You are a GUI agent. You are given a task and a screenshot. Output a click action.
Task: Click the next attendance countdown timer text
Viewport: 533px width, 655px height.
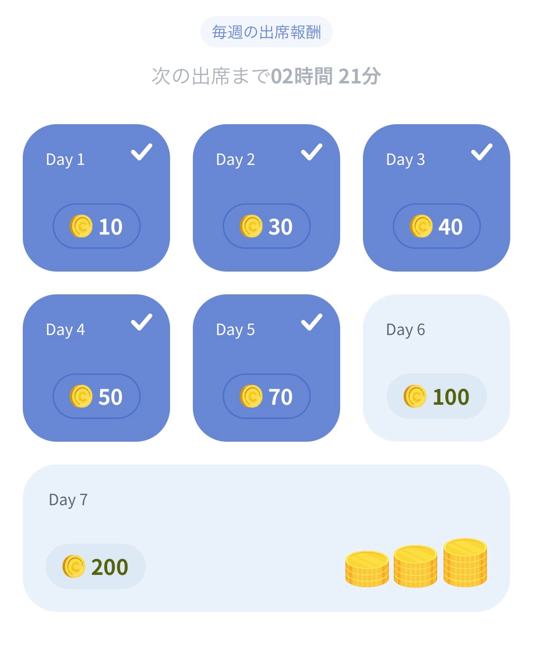coord(266,76)
